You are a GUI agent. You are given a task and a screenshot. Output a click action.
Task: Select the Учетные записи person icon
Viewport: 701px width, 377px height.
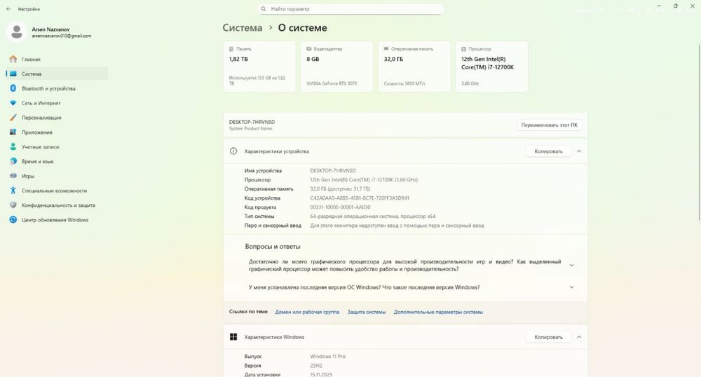click(13, 147)
